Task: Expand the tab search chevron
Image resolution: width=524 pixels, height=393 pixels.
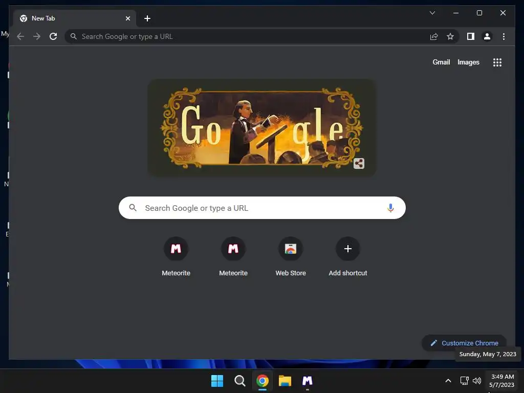Action: tap(432, 13)
